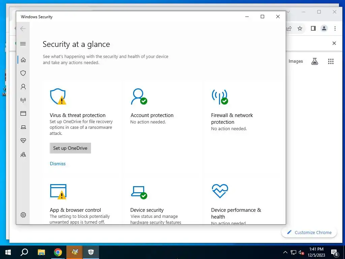Screen dimensions: 345x259
Task: Show hidden tray icons chevron
Action: (285, 252)
